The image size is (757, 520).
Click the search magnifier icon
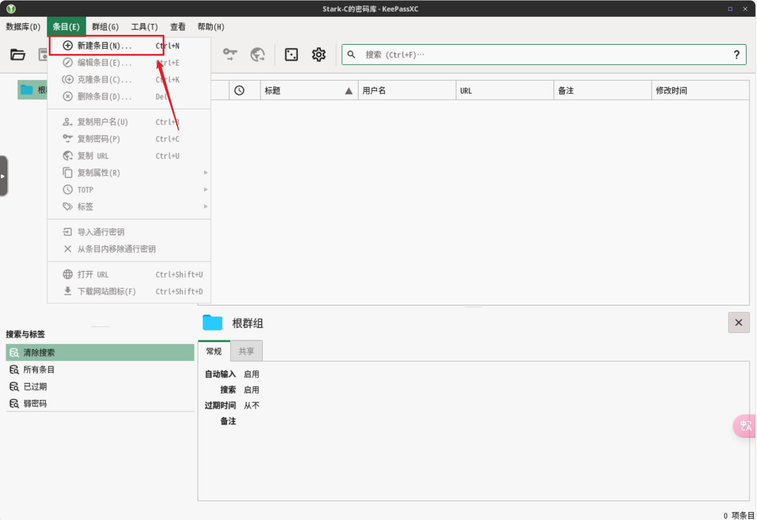pos(351,54)
